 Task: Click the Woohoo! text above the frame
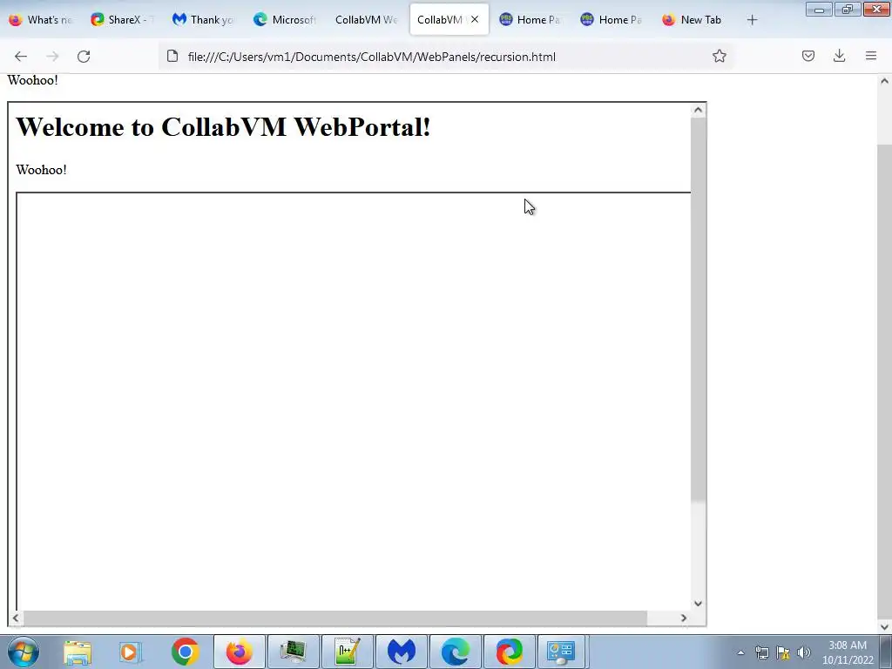point(32,80)
